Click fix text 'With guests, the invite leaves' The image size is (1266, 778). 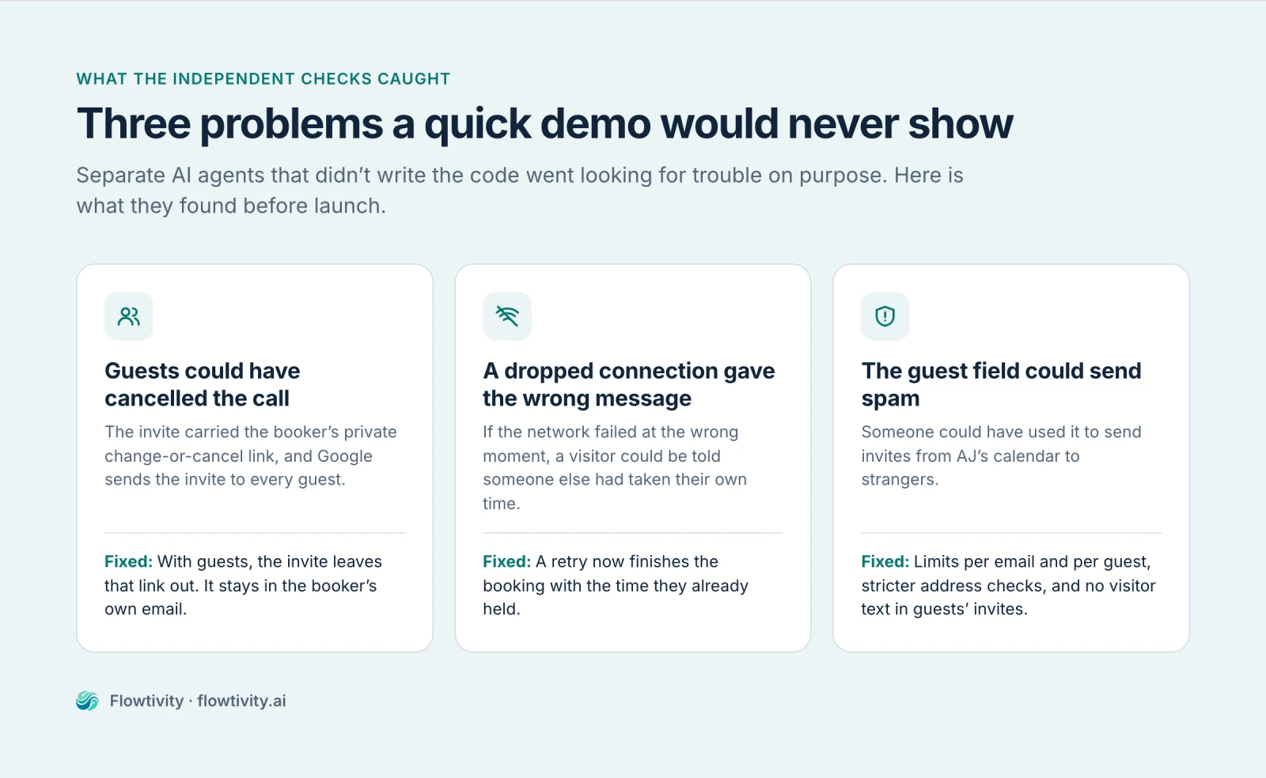pyautogui.click(x=270, y=561)
